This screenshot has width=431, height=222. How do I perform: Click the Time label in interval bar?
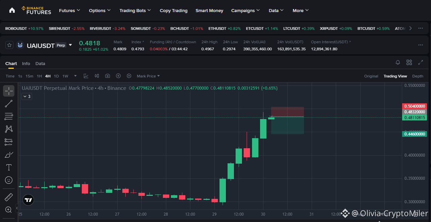(x=10, y=76)
